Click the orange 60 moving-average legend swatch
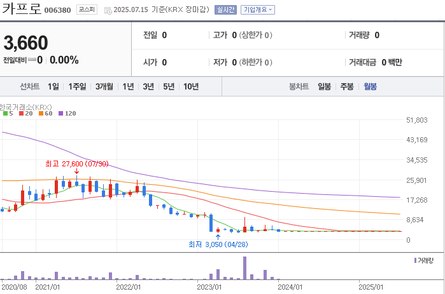This screenshot has height=294, width=445. coord(41,114)
